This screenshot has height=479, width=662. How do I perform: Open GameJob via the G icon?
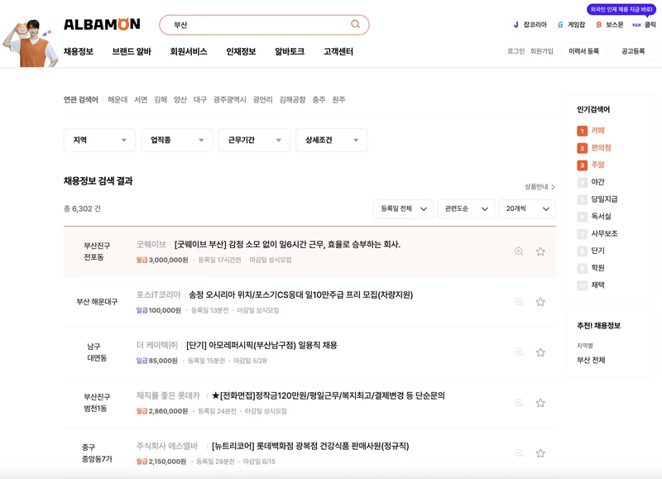[559, 23]
